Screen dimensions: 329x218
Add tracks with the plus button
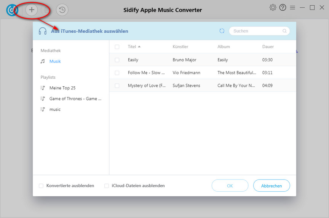32,10
